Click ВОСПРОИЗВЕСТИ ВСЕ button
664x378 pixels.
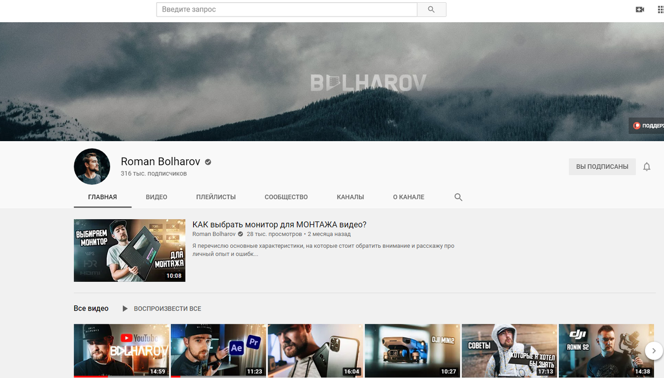168,308
